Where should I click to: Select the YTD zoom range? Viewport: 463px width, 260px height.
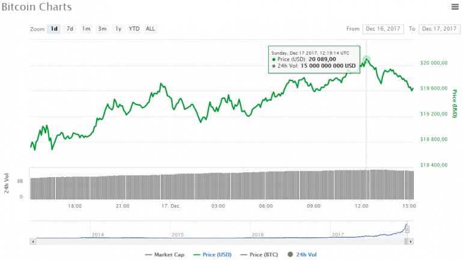click(134, 29)
